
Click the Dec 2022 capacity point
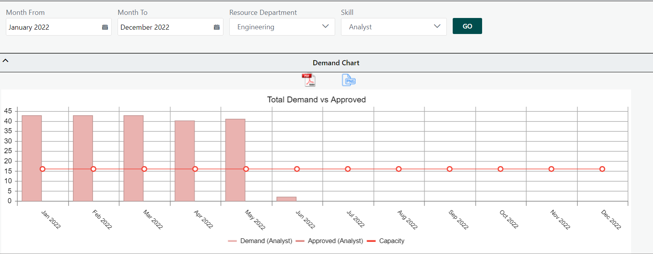click(602, 169)
